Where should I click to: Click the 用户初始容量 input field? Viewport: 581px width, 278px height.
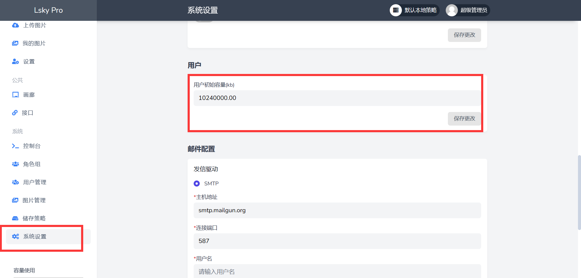point(337,98)
